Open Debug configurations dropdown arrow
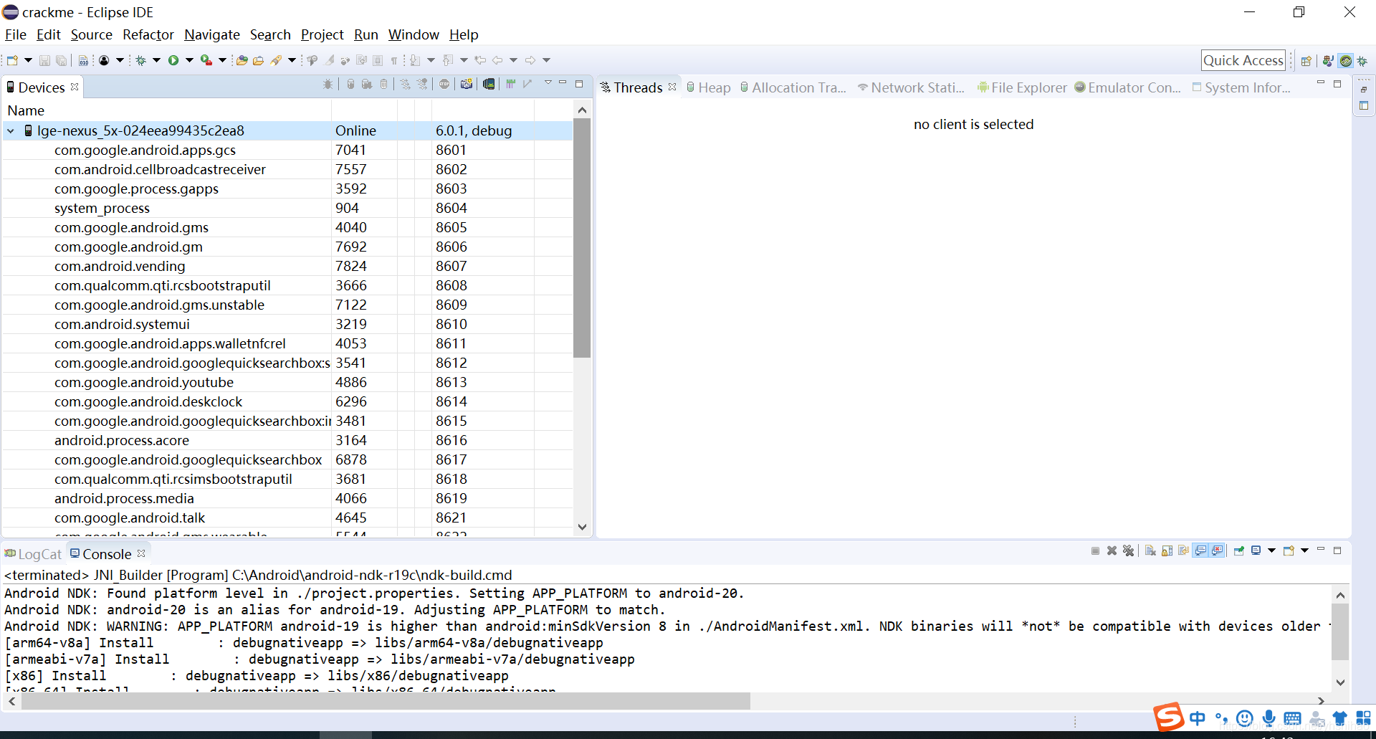1376x739 pixels. coord(156,60)
